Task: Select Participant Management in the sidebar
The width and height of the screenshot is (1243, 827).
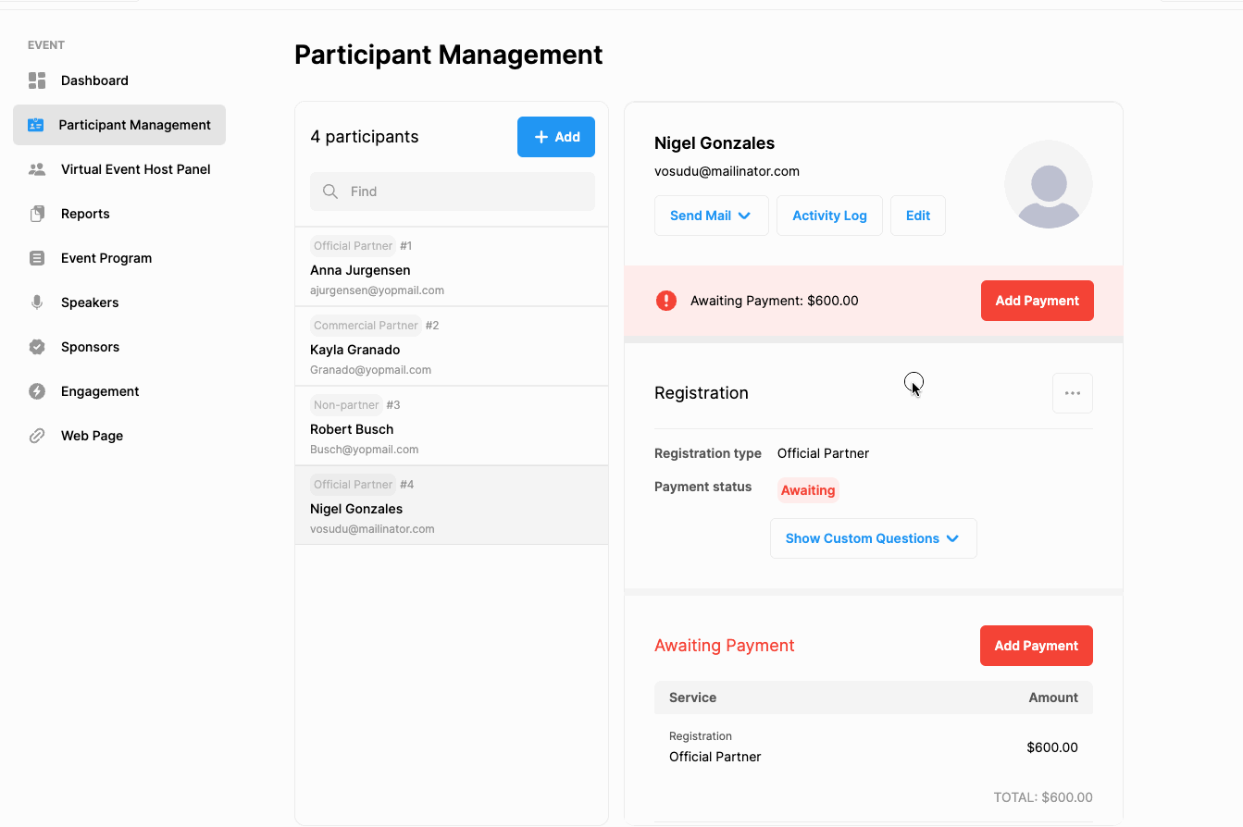Action: 118,125
